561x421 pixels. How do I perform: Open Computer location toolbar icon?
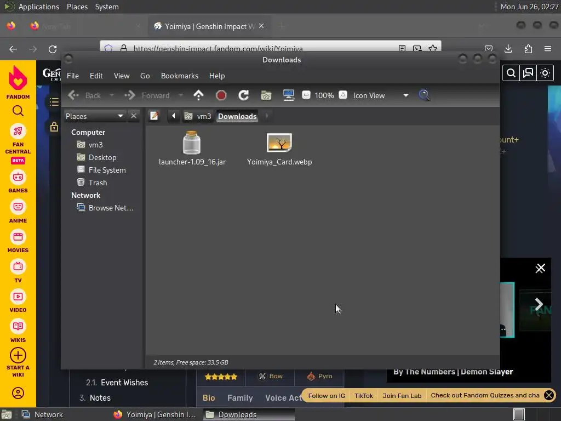(x=288, y=95)
